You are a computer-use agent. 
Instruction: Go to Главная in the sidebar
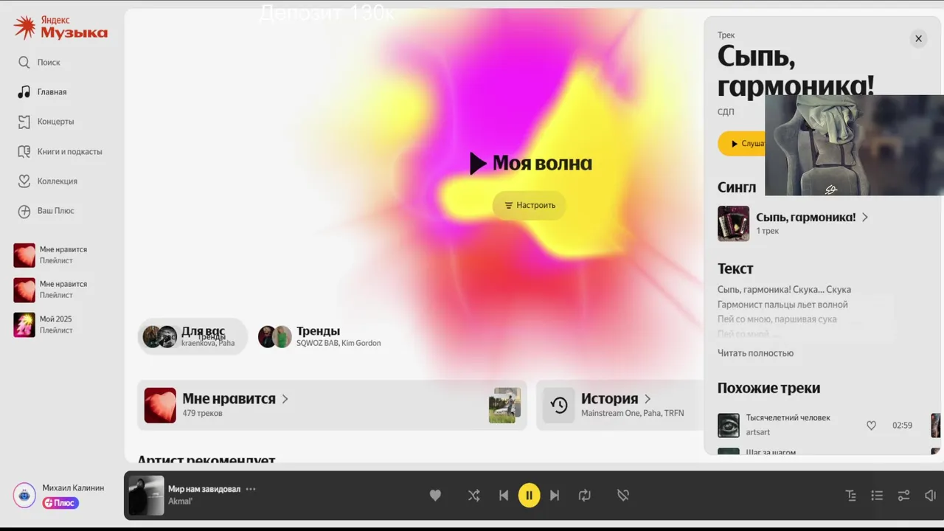pyautogui.click(x=52, y=92)
